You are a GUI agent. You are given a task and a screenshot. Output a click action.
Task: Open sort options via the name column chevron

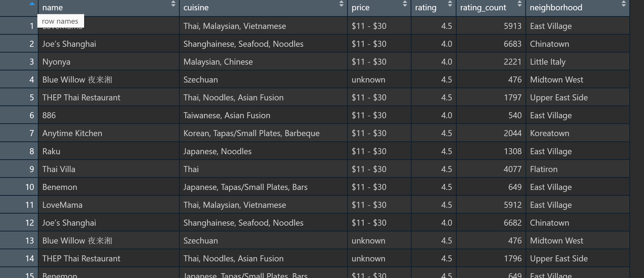173,4
